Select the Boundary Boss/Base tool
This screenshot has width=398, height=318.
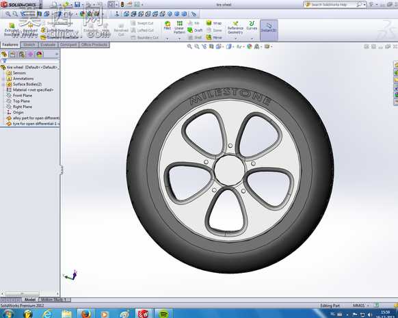(59, 38)
